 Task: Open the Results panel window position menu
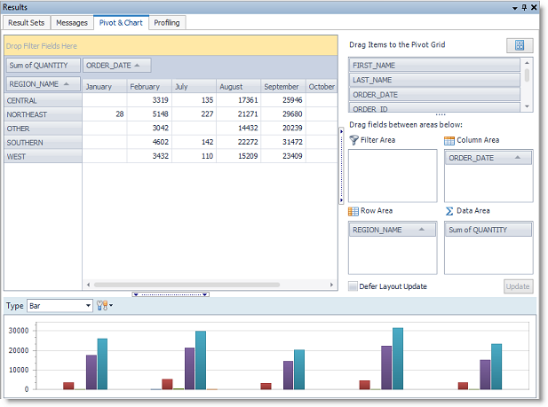click(x=513, y=7)
